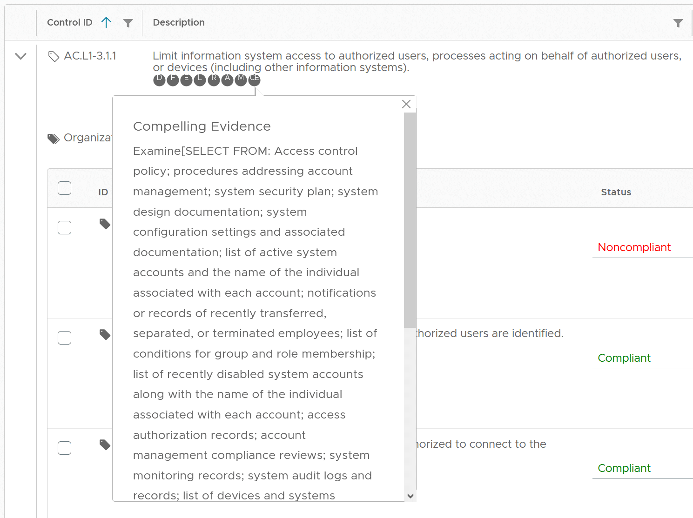Click the Description column header
The image size is (693, 518).
(x=178, y=22)
